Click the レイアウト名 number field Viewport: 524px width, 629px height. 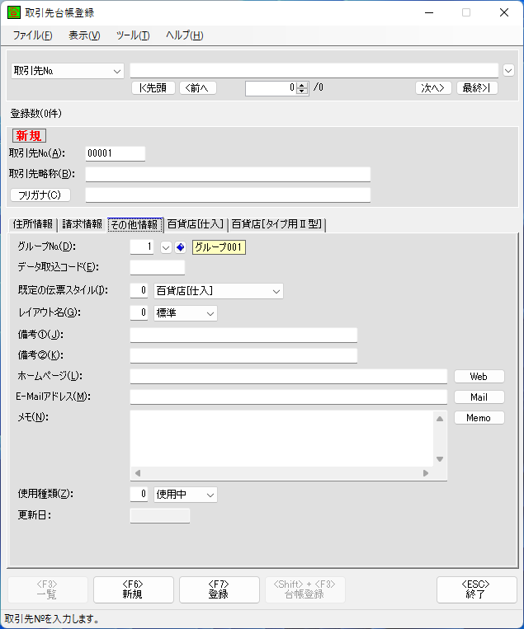coord(139,313)
